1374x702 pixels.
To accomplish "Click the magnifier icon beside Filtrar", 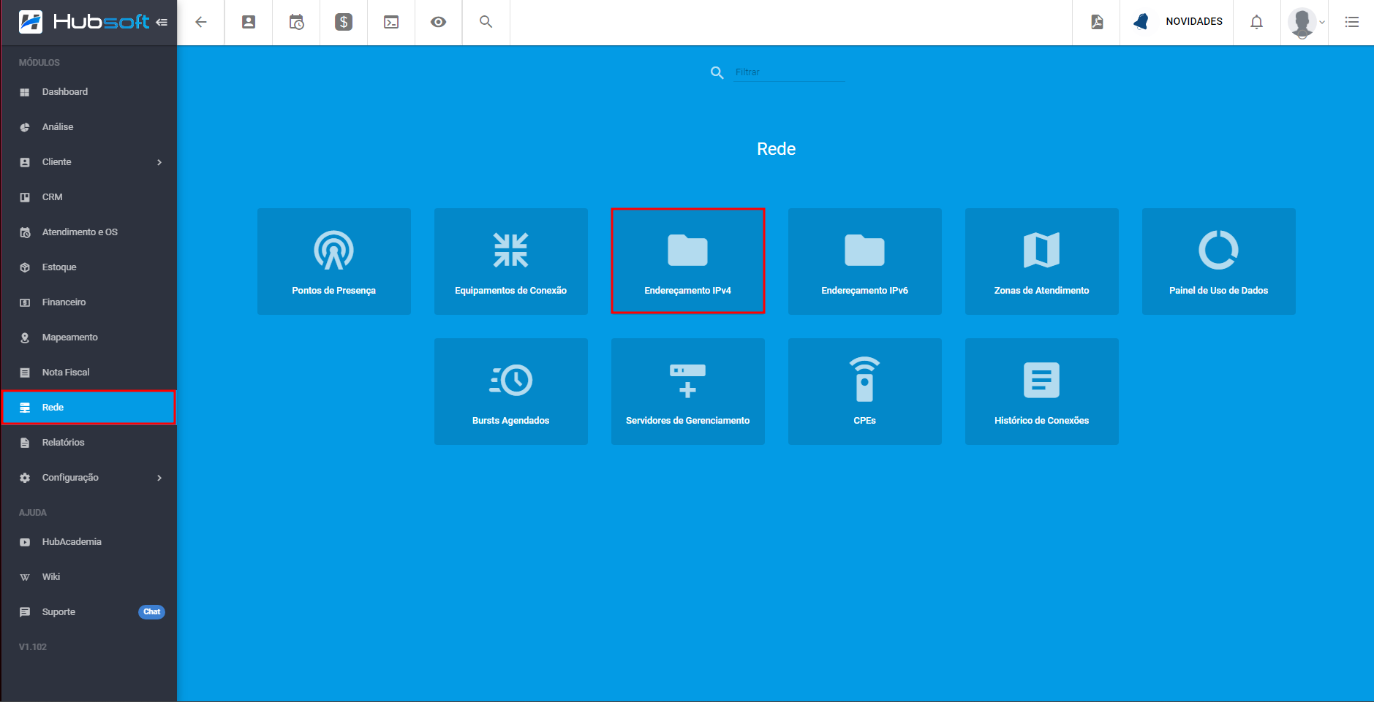I will click(x=717, y=72).
